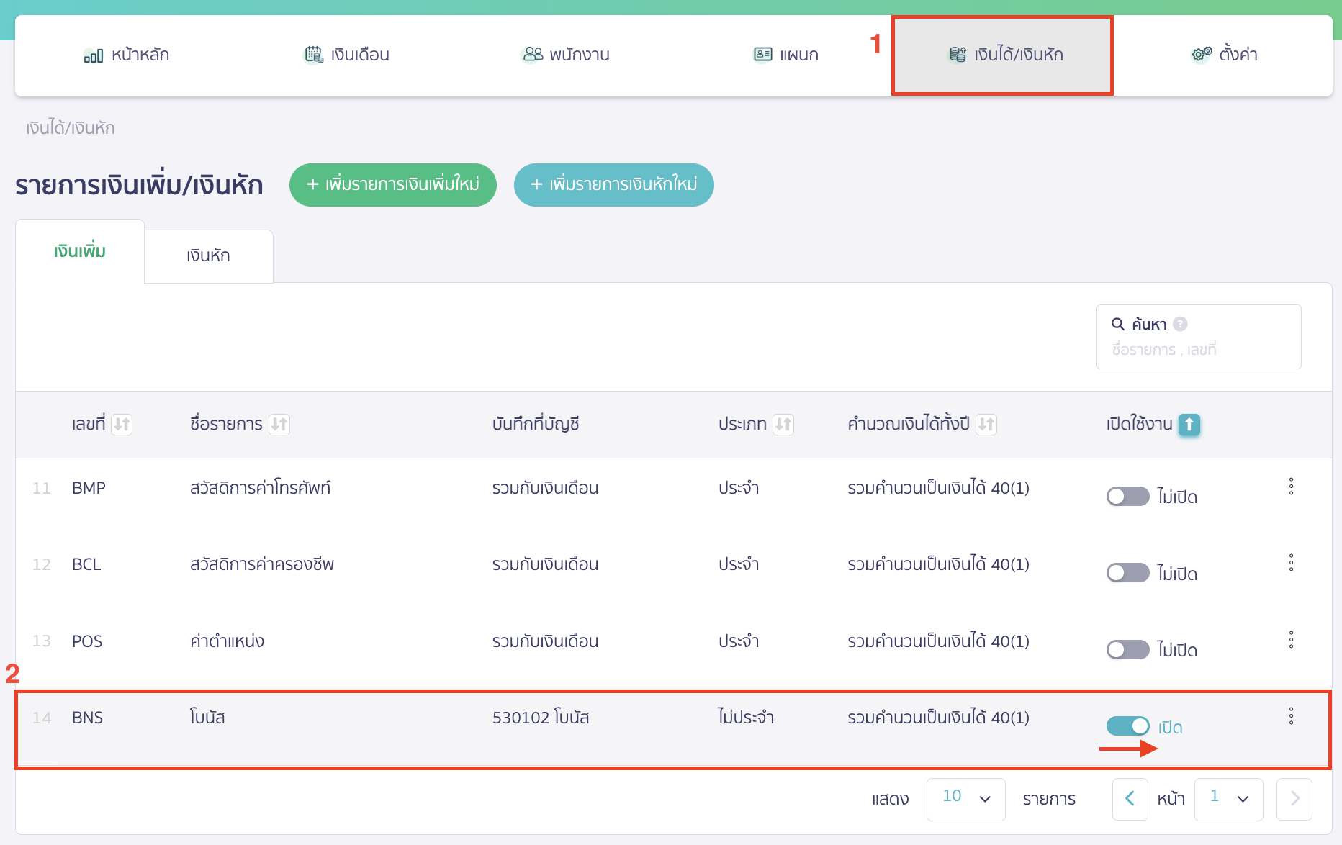Viewport: 1342px width, 845px height.
Task: Click the เพิ่มรายการเงินเพิ่มใหม่ button
Action: [392, 185]
